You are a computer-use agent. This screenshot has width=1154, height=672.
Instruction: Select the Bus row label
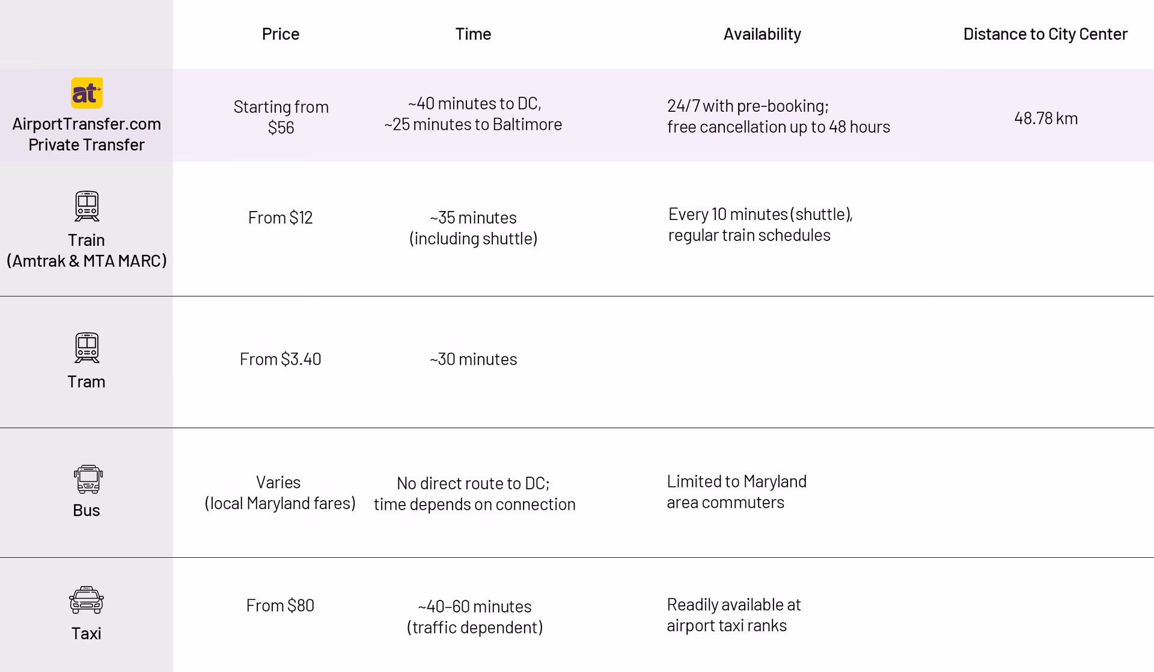point(87,510)
